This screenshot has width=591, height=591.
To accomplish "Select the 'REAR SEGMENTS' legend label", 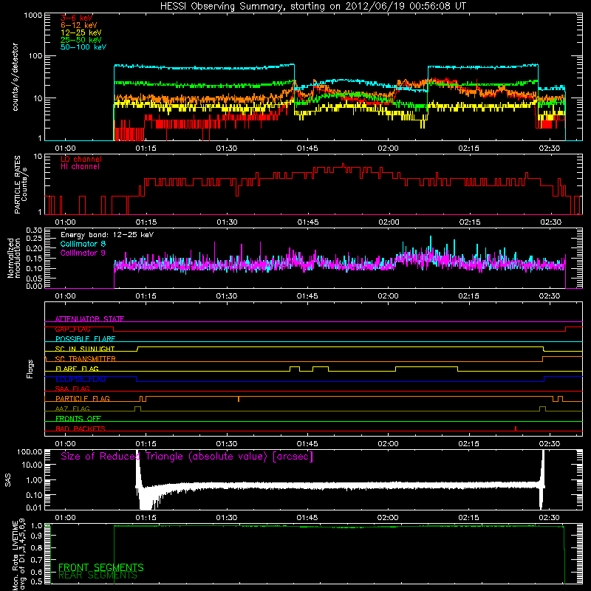I will tap(98, 575).
